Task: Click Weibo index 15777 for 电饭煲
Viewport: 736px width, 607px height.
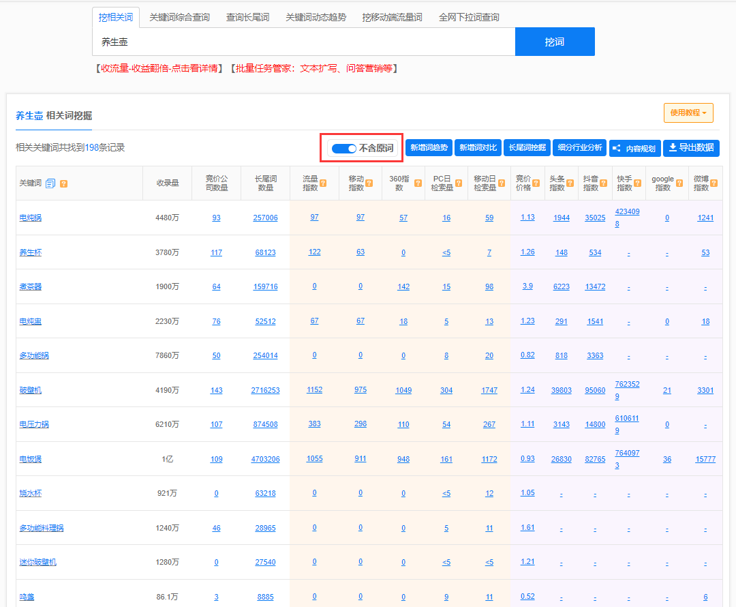Action: click(705, 459)
